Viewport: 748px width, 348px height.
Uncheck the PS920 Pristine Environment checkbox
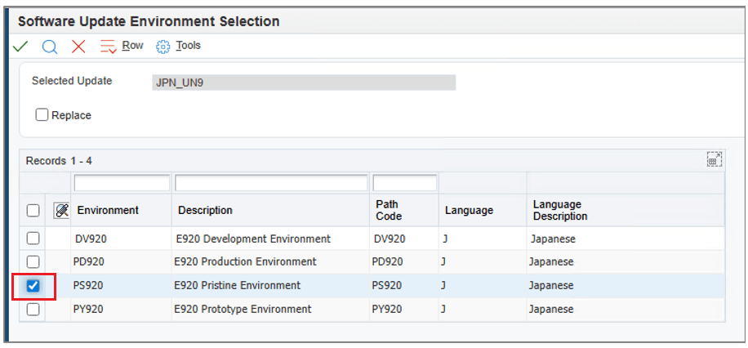tap(33, 286)
